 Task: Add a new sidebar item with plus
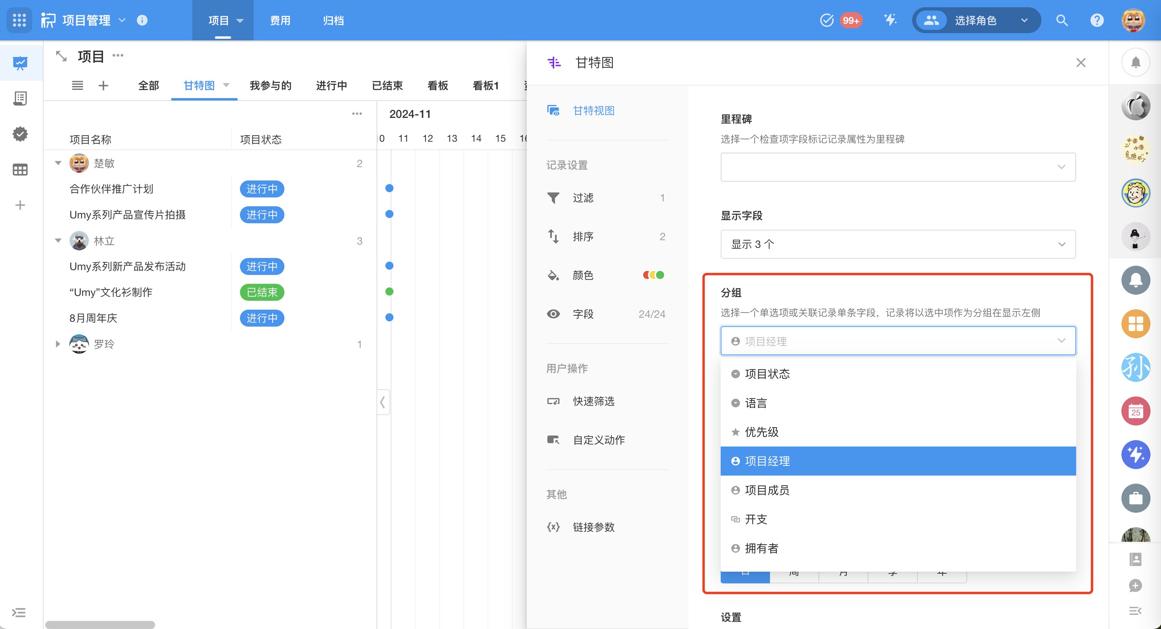pos(20,205)
